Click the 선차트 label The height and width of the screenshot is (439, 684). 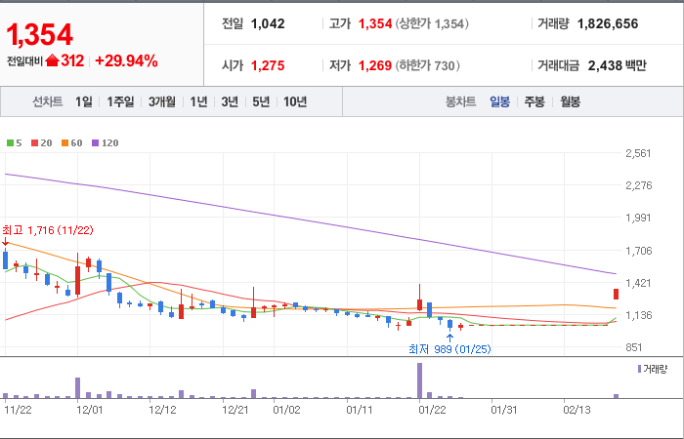pyautogui.click(x=48, y=101)
